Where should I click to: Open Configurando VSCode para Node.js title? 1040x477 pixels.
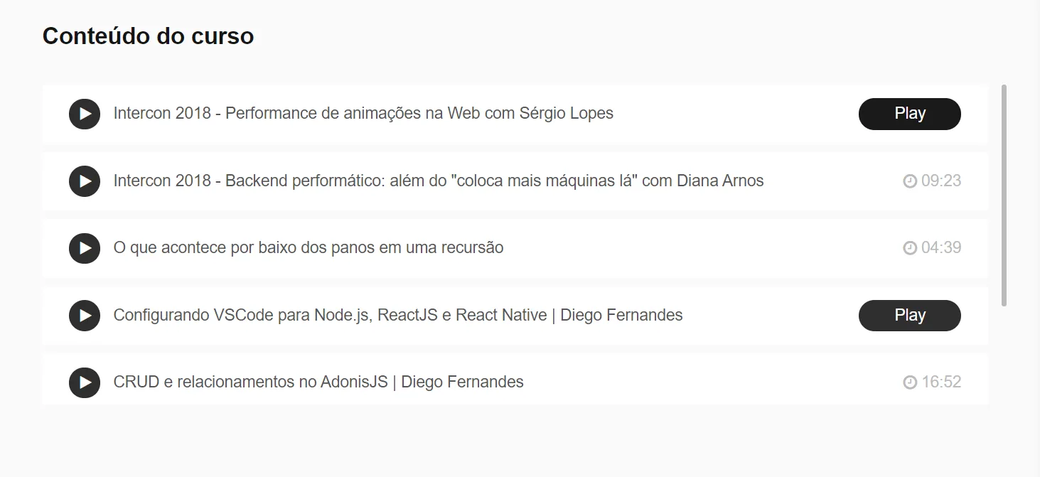398,315
